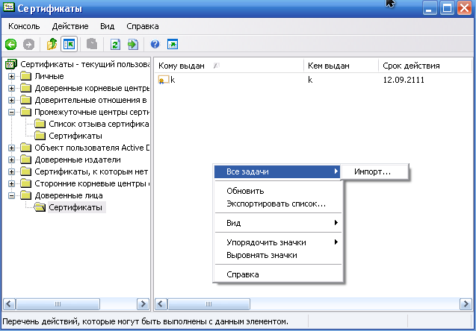This screenshot has width=476, height=331.
Task: Open Упорядочить значки submenu
Action: [278, 242]
